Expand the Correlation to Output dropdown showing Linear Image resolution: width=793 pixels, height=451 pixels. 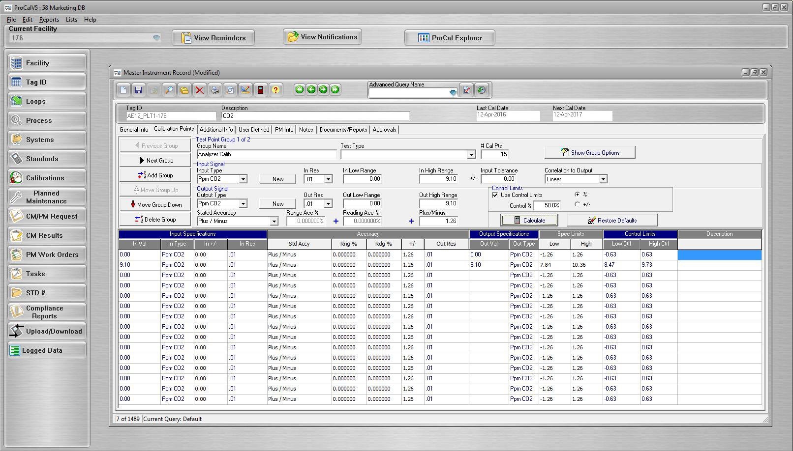pos(603,179)
